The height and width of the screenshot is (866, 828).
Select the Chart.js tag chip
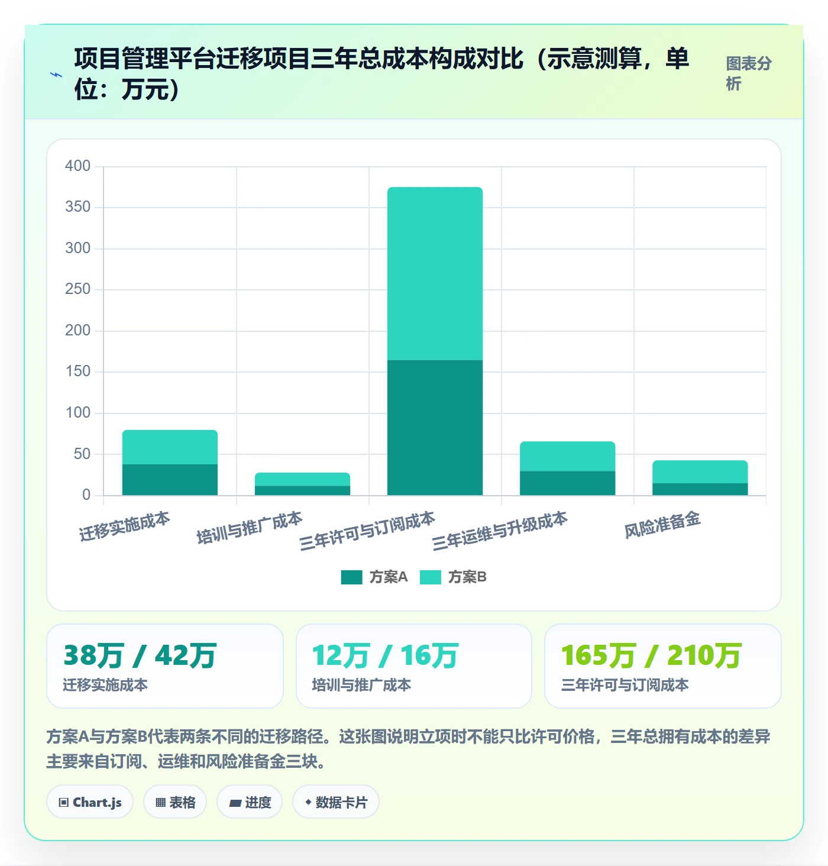coord(90,802)
